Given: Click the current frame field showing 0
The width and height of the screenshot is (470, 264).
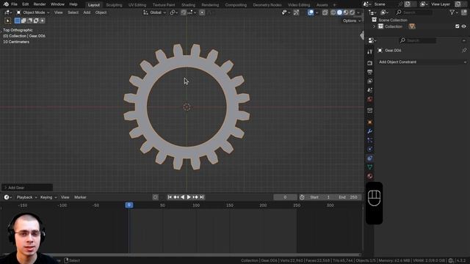Looking at the screenshot, I should pyautogui.click(x=285, y=197).
